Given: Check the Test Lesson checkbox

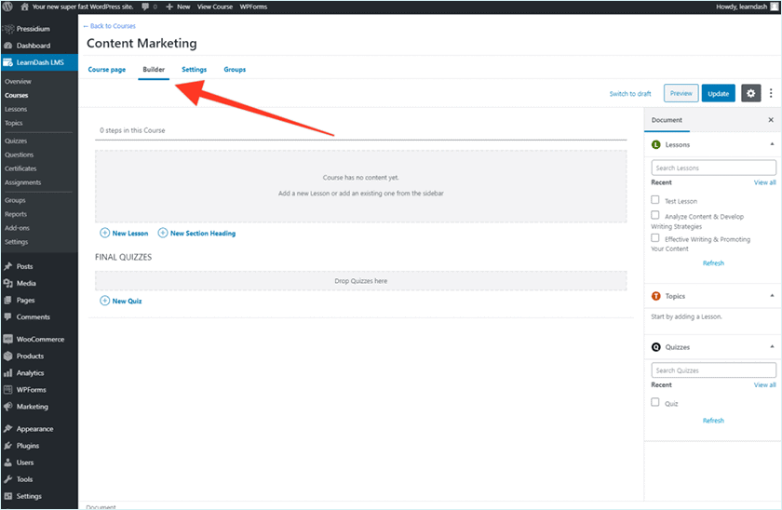Looking at the screenshot, I should click(x=655, y=200).
